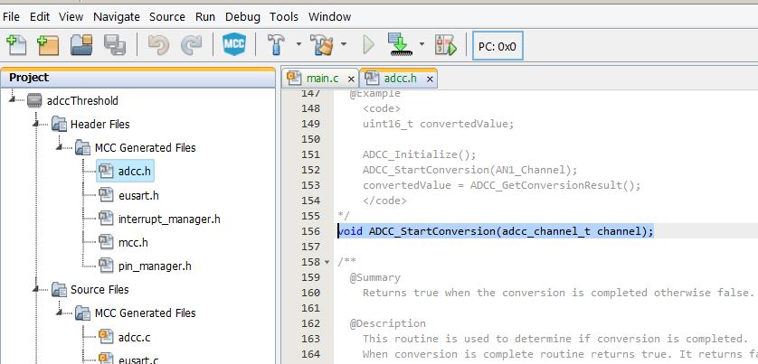Click the Save All icon
The height and width of the screenshot is (364, 758).
pyautogui.click(x=113, y=44)
